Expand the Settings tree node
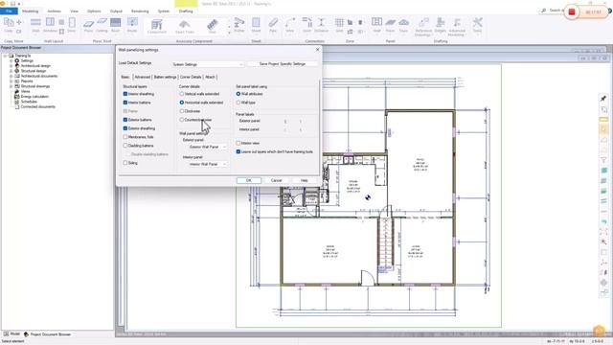Image resolution: width=613 pixels, height=345 pixels. [11, 61]
